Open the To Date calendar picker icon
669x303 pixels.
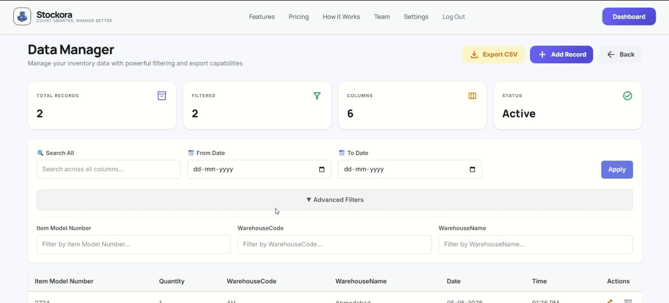472,169
